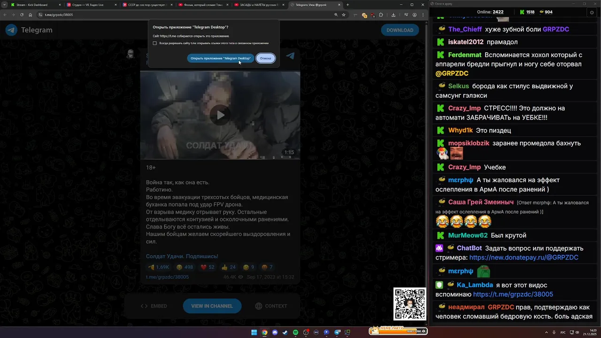Open donatepay link in ChatBot message

(524, 258)
